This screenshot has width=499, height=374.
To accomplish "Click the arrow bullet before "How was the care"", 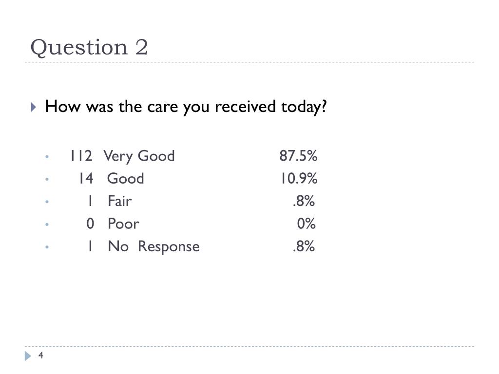I will pos(34,107).
